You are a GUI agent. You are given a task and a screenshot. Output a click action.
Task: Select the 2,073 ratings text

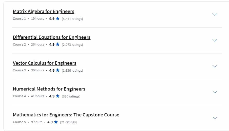pyautogui.click(x=72, y=45)
